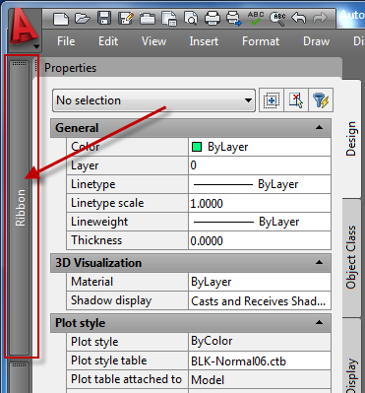
Task: Collapse the Plot style section
Action: pyautogui.click(x=319, y=322)
